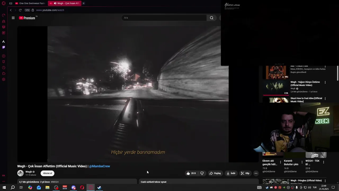Open GX Corner controller icon in tab bar

click(11, 3)
